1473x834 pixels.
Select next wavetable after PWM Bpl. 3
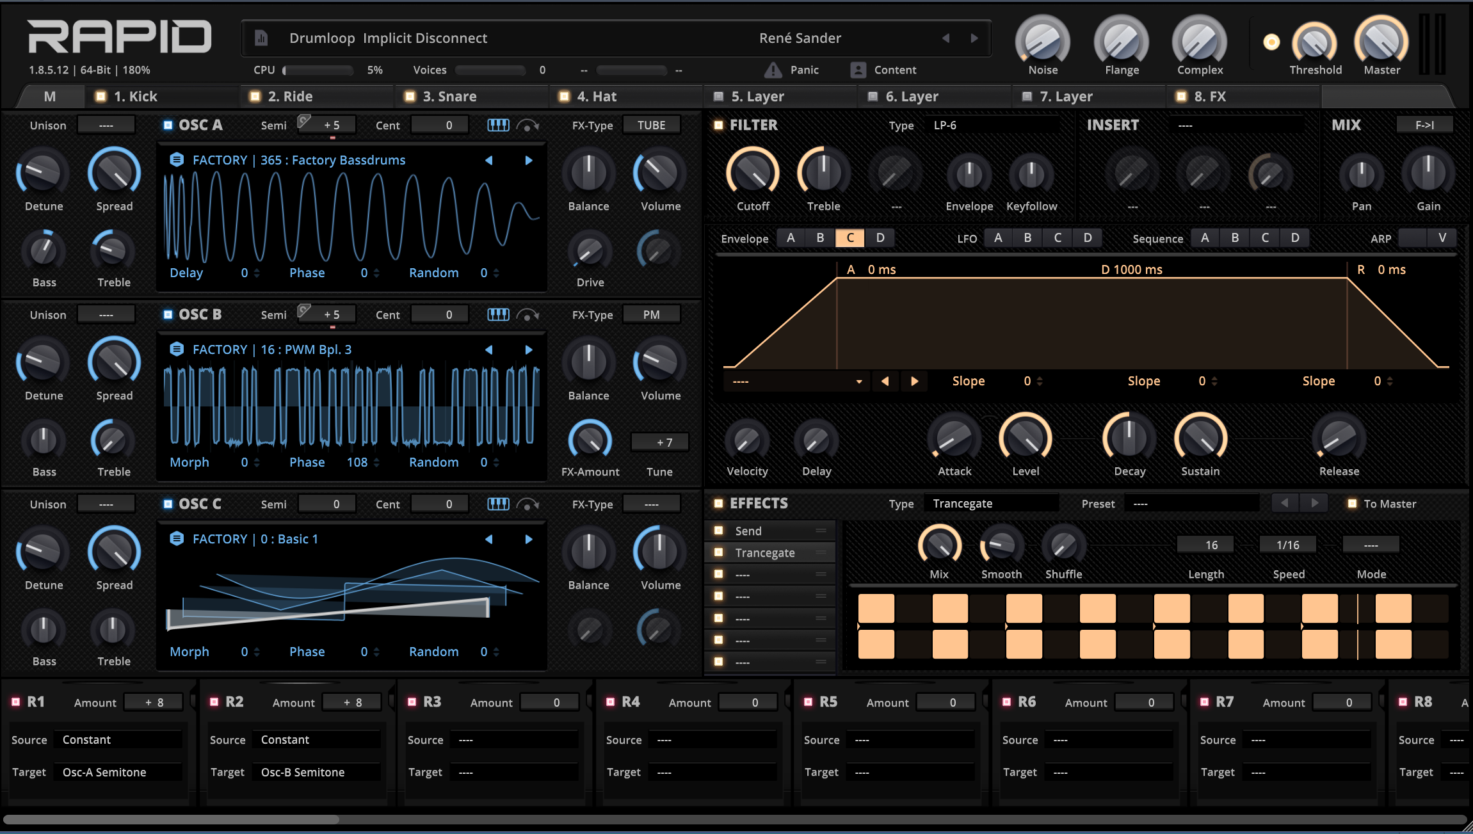click(x=529, y=349)
